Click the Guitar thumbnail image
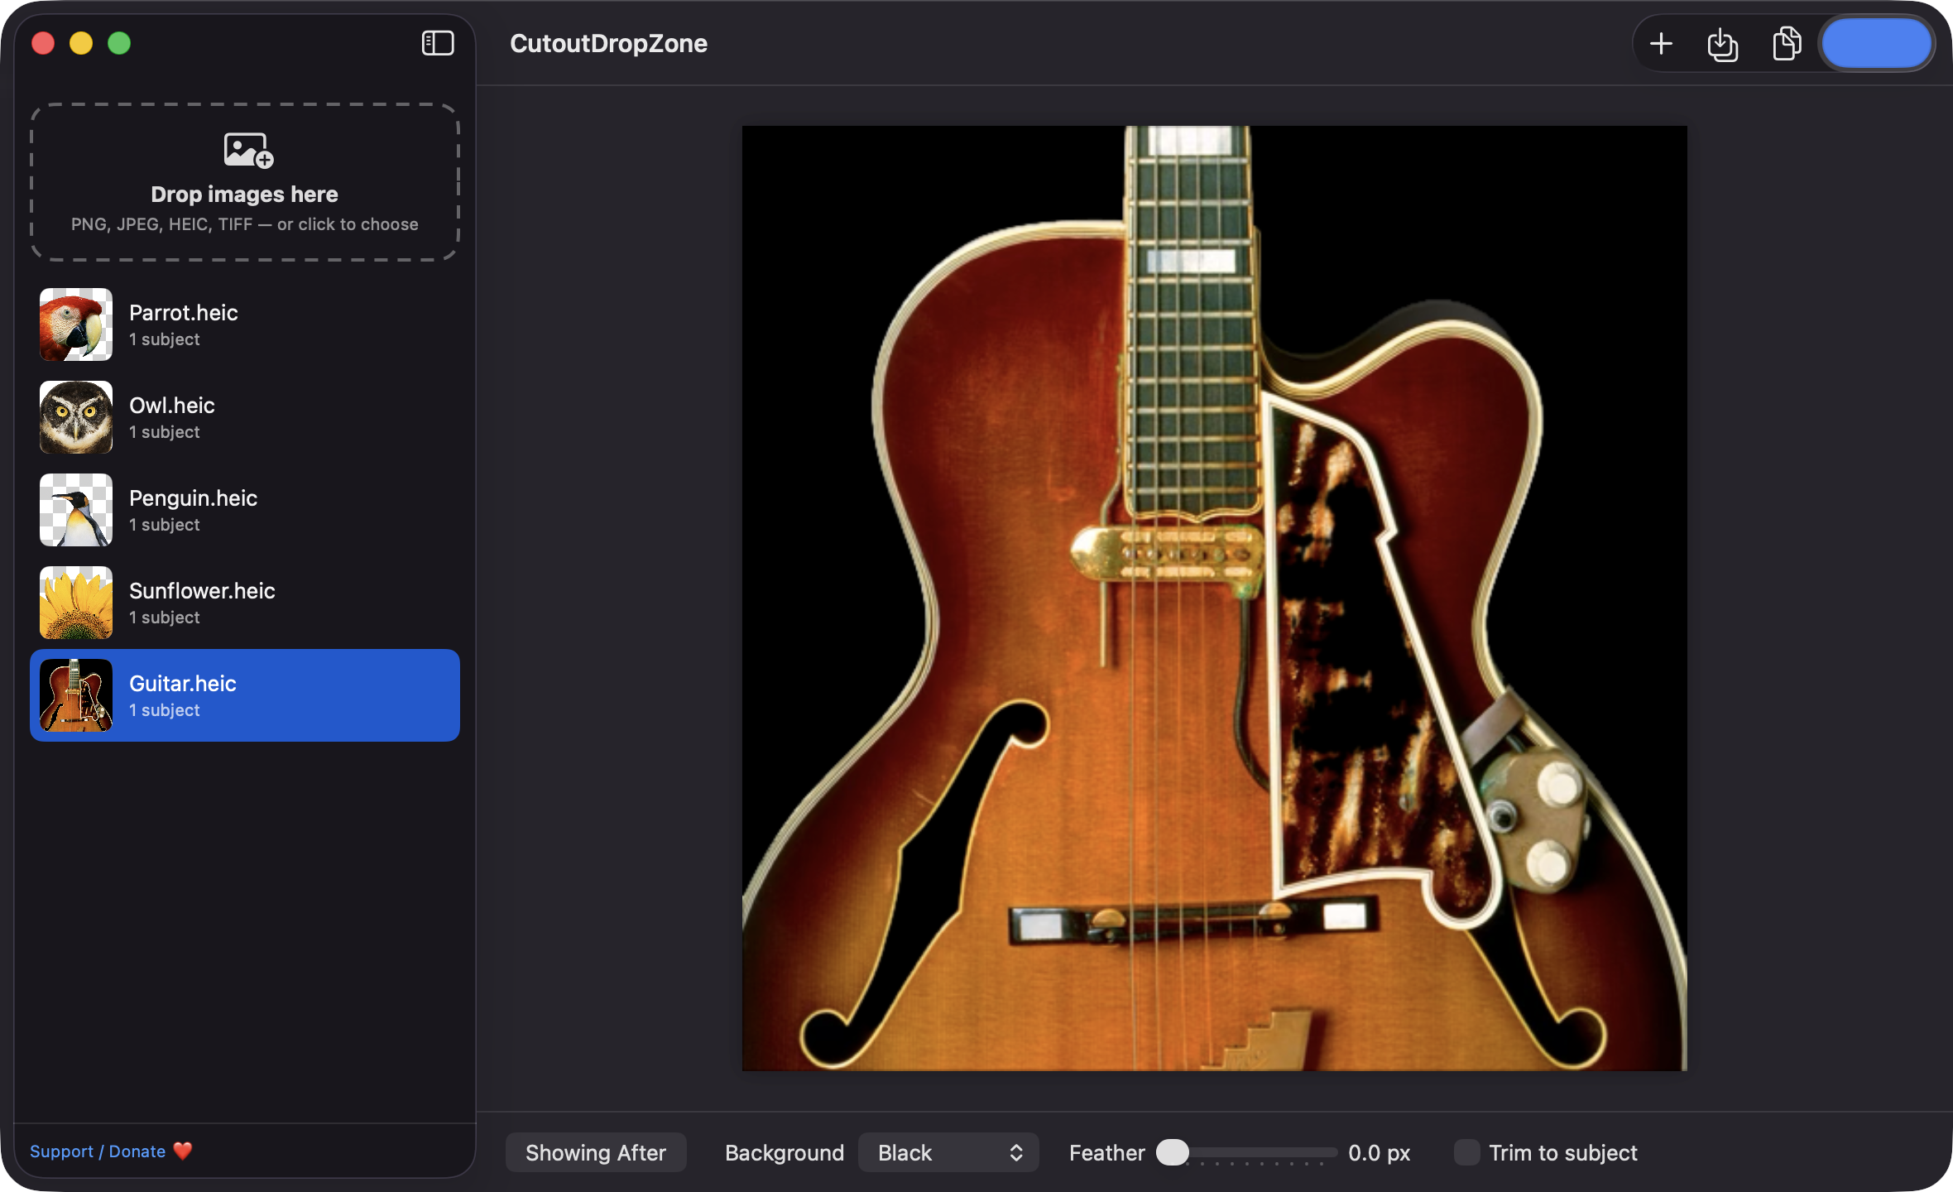This screenshot has width=1953, height=1192. (x=76, y=695)
